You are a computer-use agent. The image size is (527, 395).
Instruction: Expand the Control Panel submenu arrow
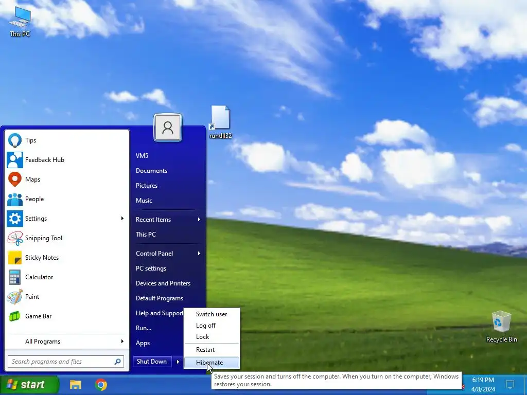pyautogui.click(x=199, y=254)
